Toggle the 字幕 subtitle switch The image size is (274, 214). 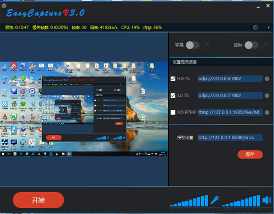click(193, 45)
